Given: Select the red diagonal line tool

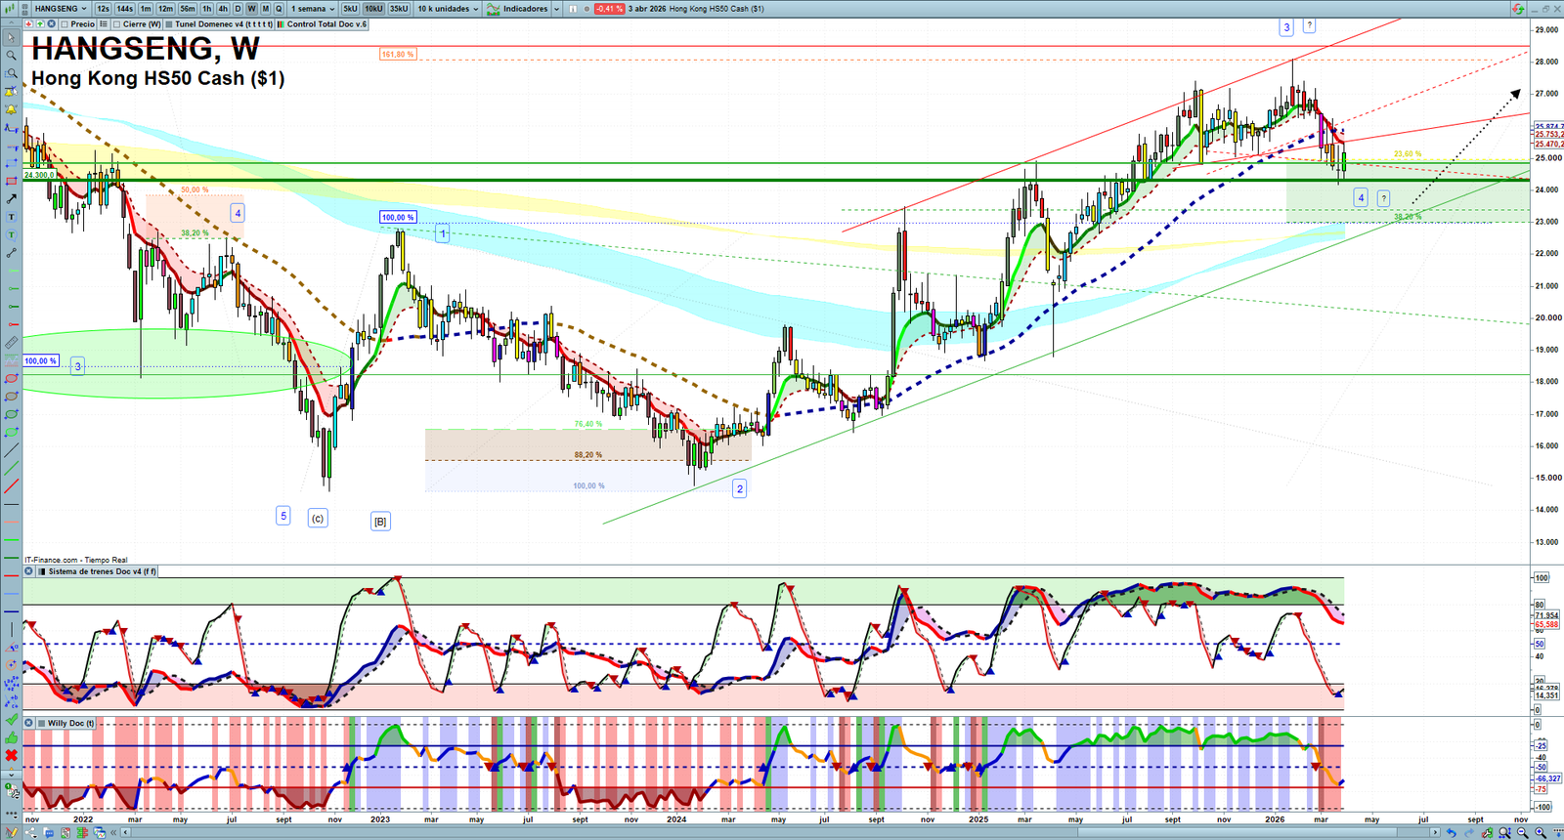Looking at the screenshot, I should pos(11,486).
